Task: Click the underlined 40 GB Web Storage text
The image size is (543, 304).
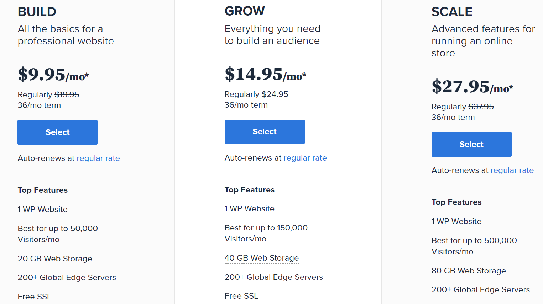Action: pyautogui.click(x=261, y=258)
